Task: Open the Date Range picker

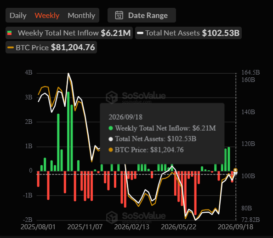Action: point(142,15)
